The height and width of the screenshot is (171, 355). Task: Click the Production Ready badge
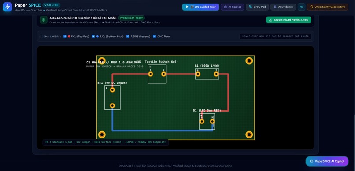[132, 18]
